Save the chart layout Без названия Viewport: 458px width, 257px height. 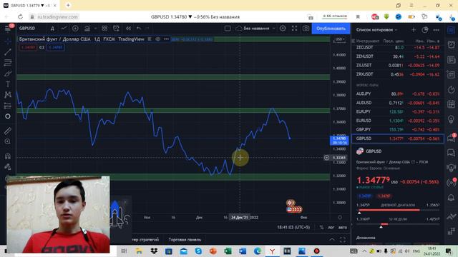coord(253,29)
